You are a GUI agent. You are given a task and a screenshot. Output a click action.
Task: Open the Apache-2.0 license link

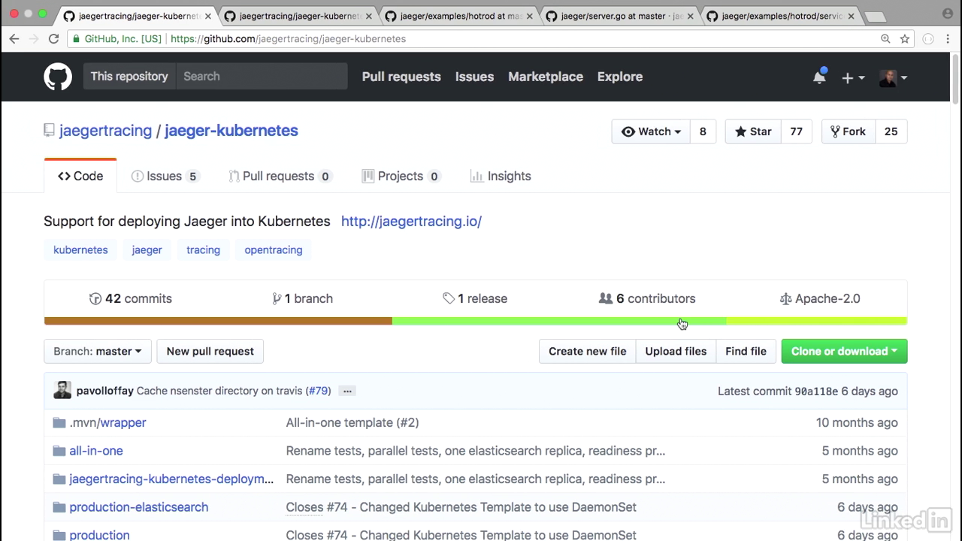click(820, 298)
